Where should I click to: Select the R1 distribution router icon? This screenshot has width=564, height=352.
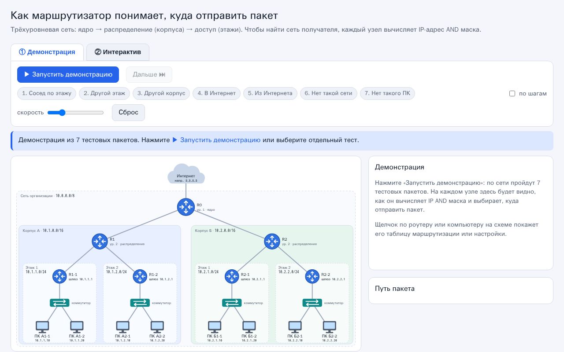point(100,241)
